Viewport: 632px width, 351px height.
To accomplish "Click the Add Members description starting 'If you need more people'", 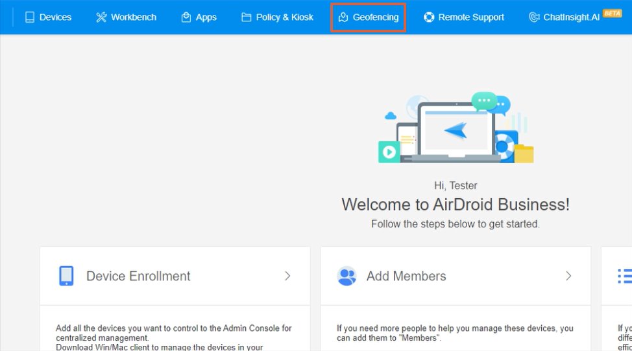I will point(455,333).
